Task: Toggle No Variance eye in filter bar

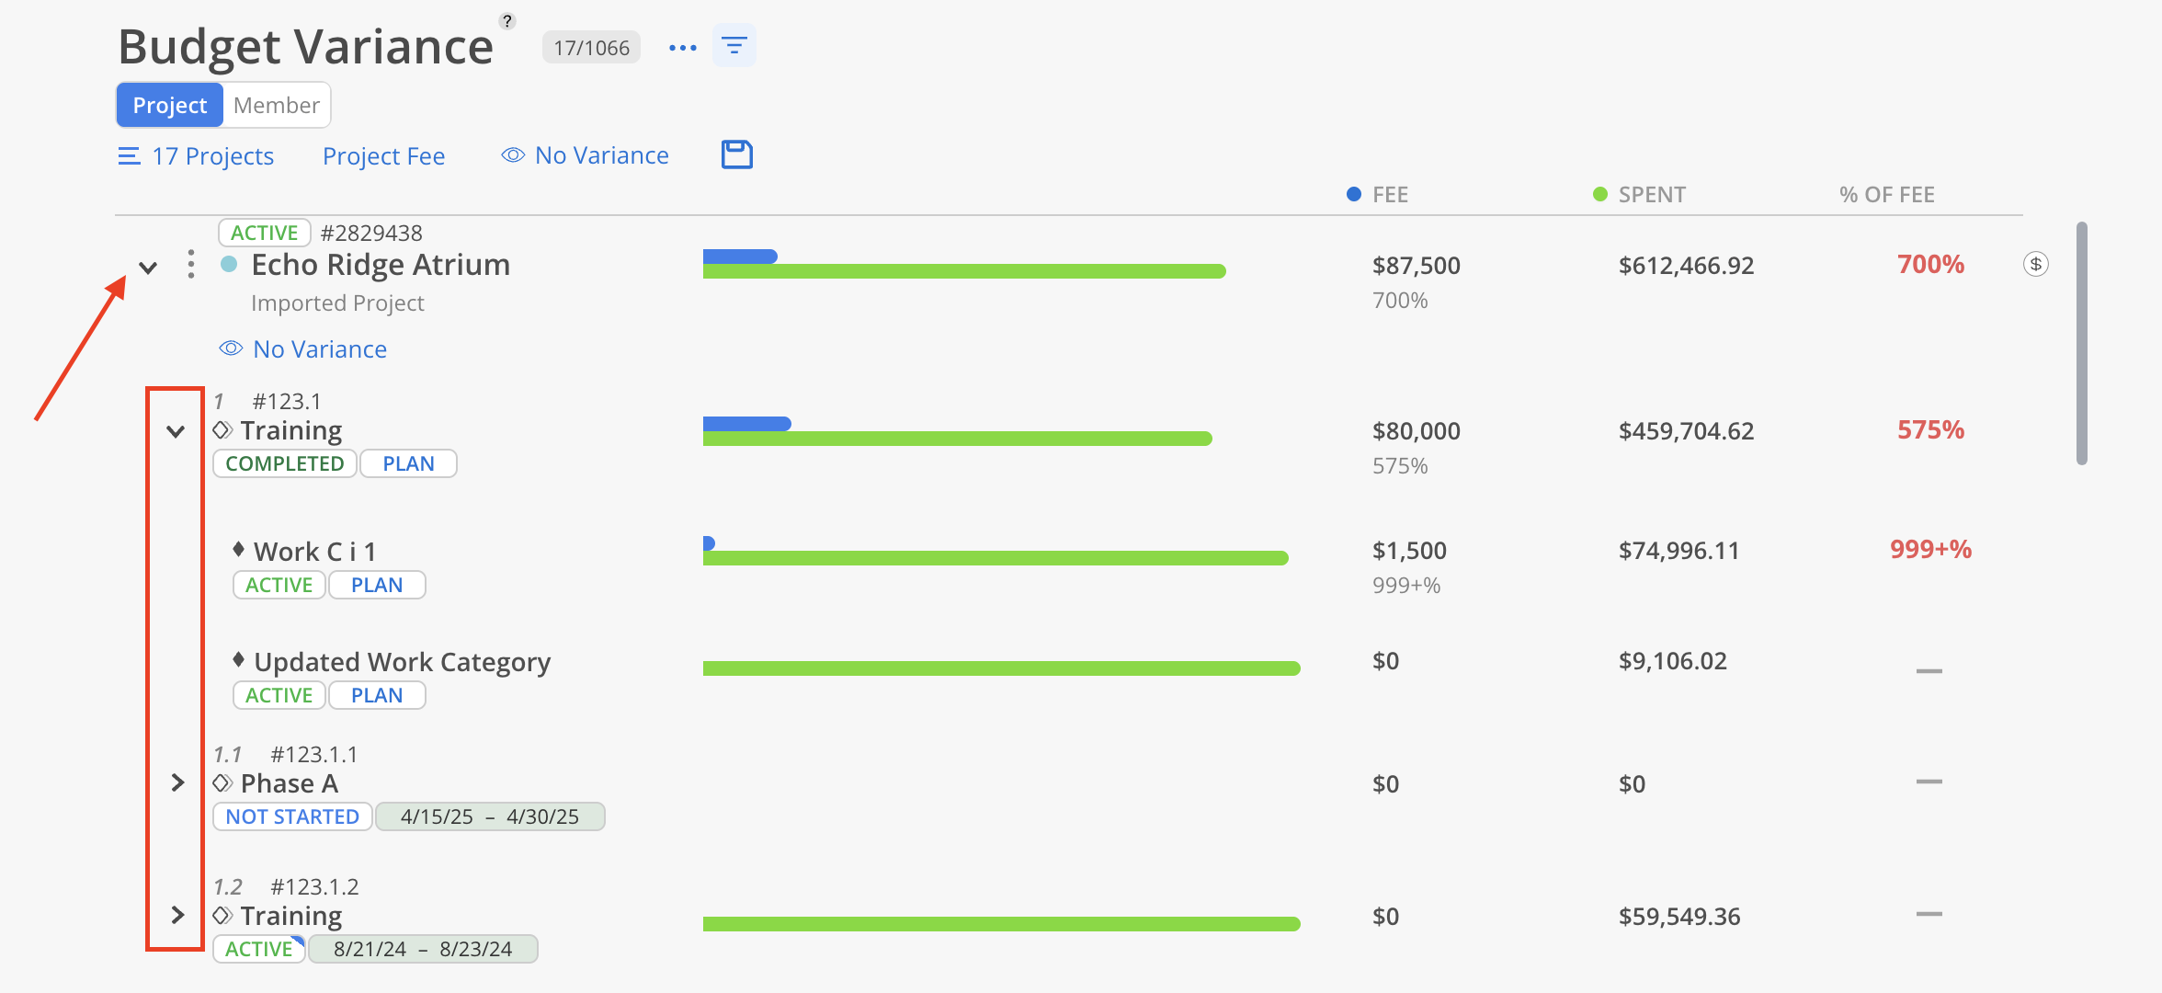Action: tap(513, 155)
